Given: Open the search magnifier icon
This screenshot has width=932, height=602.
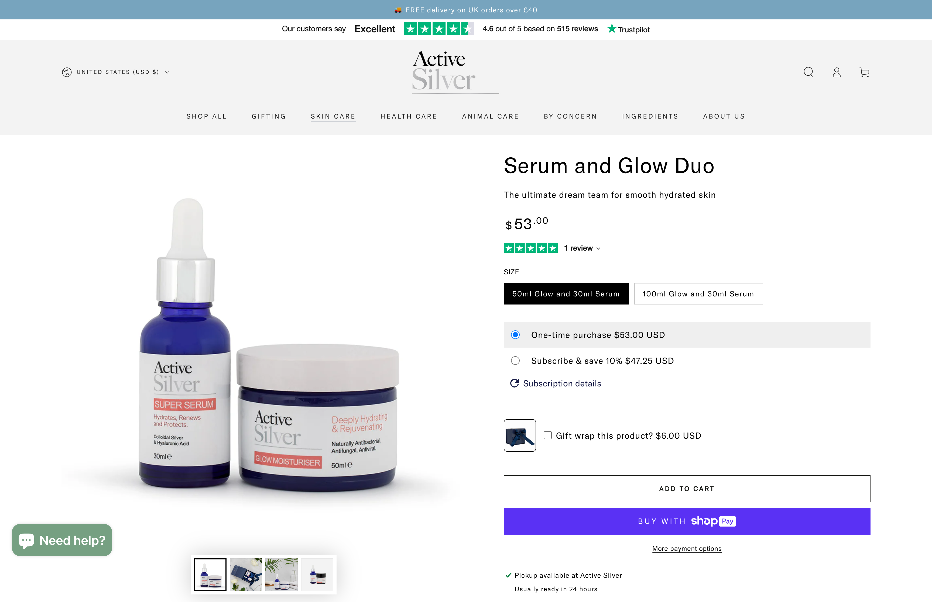Looking at the screenshot, I should point(808,72).
